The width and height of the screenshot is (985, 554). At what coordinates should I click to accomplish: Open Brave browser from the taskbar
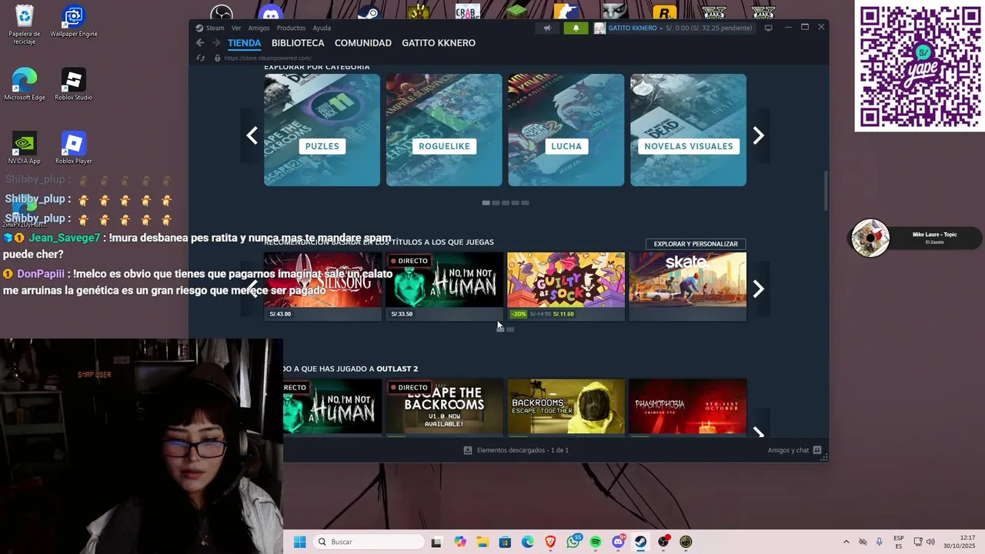(x=550, y=542)
